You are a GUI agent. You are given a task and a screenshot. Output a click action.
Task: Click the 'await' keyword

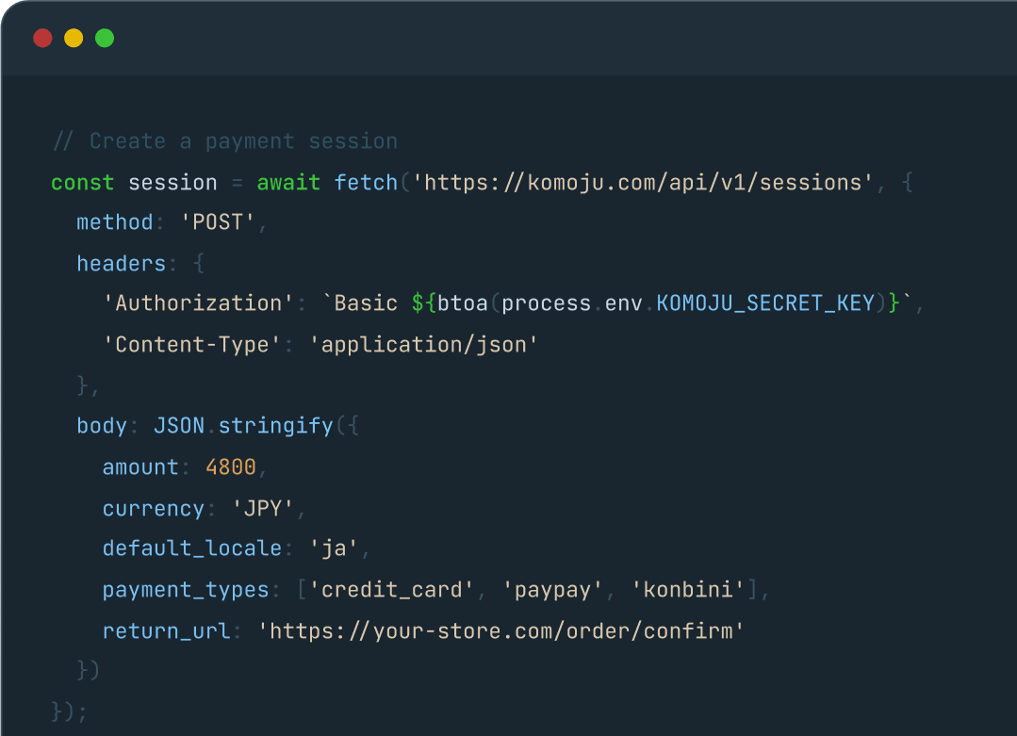(288, 182)
